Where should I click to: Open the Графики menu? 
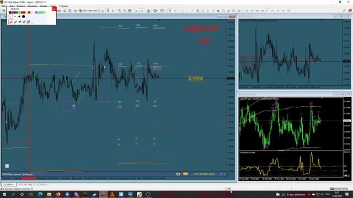(33, 6)
